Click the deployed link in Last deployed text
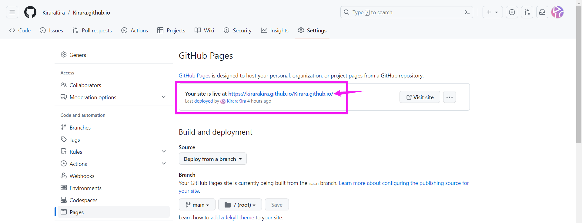582x223 pixels. tap(204, 101)
